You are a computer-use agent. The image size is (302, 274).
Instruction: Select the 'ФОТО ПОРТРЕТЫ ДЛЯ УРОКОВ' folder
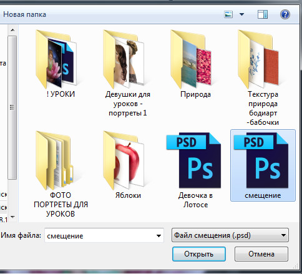[55, 160]
